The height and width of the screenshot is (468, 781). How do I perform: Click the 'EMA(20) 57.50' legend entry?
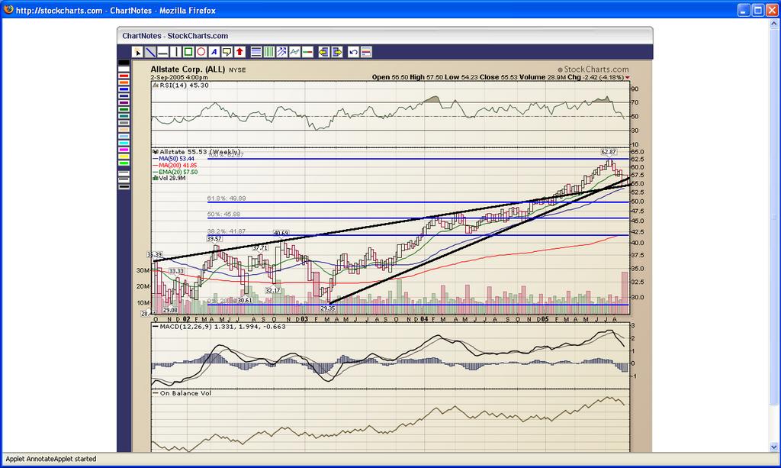pos(175,172)
